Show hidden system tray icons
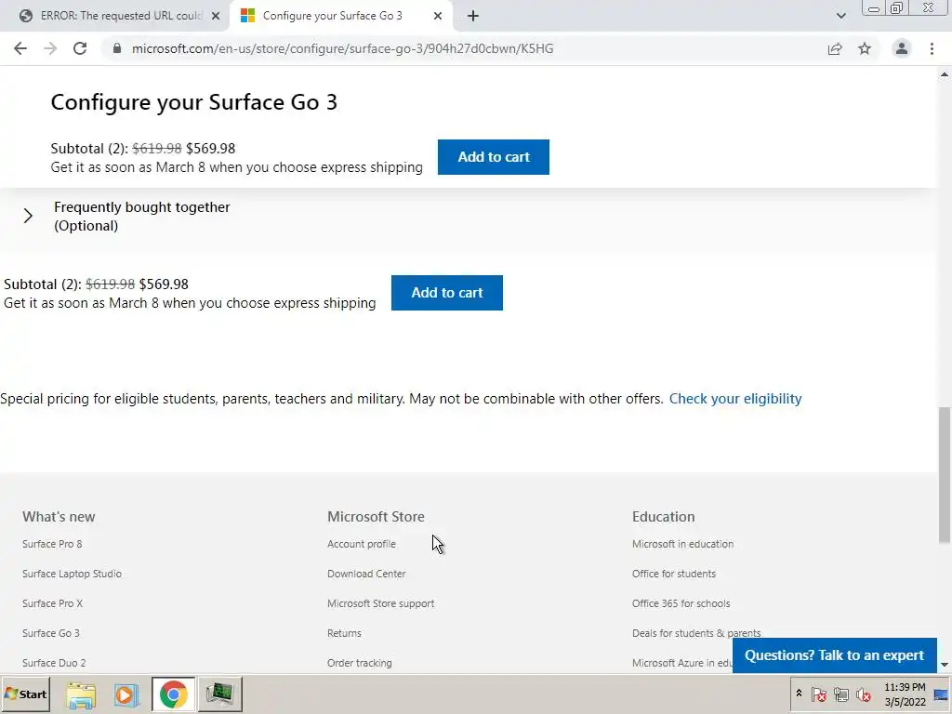952x714 pixels. tap(799, 694)
